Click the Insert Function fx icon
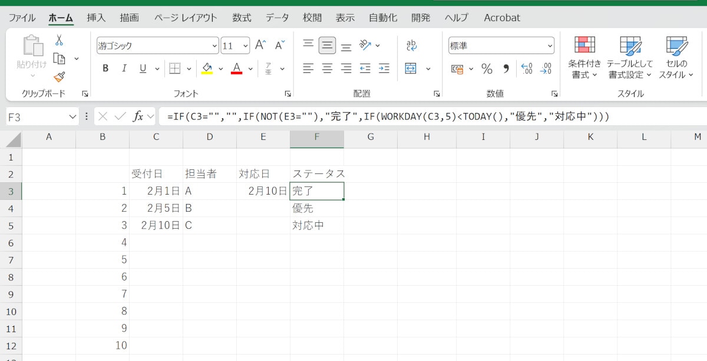 coord(138,116)
